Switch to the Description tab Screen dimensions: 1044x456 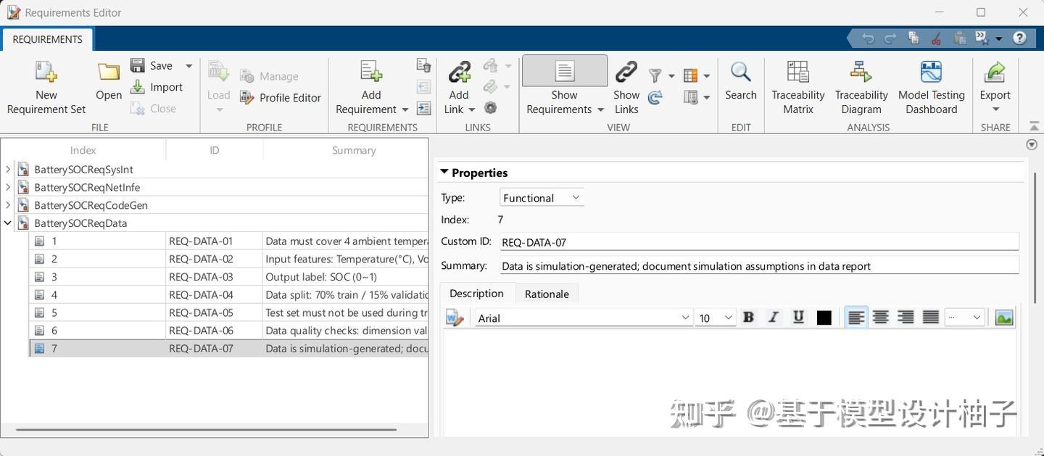click(x=476, y=293)
